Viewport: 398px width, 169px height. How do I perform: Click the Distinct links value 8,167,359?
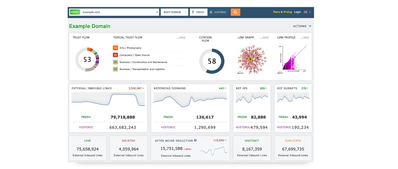[x=252, y=149]
